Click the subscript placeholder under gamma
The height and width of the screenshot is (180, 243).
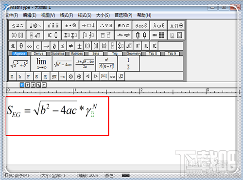coord(92,114)
